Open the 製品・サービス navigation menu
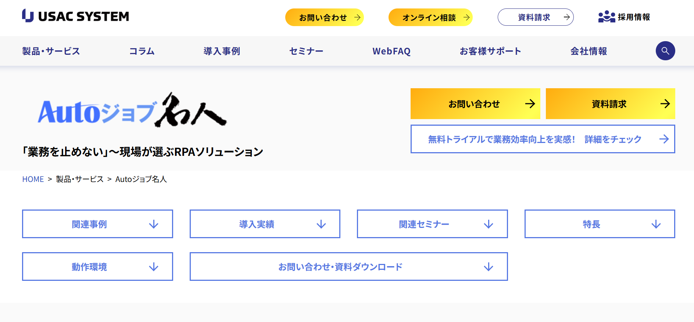 [x=51, y=51]
